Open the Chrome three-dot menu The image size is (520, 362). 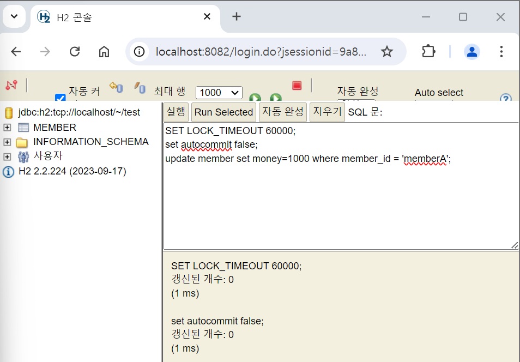(x=501, y=51)
